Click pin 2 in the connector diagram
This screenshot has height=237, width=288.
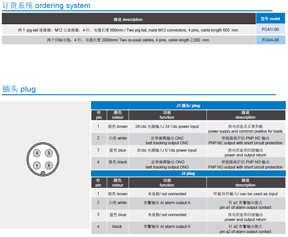click(49, 165)
